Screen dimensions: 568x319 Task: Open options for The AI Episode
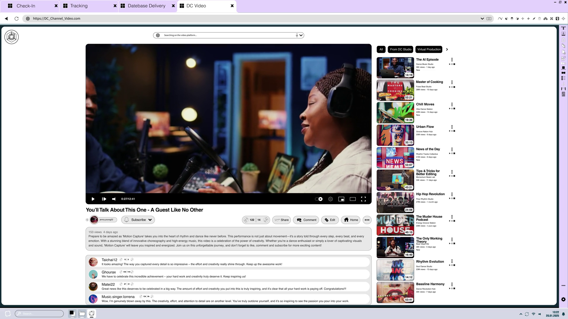point(452,60)
